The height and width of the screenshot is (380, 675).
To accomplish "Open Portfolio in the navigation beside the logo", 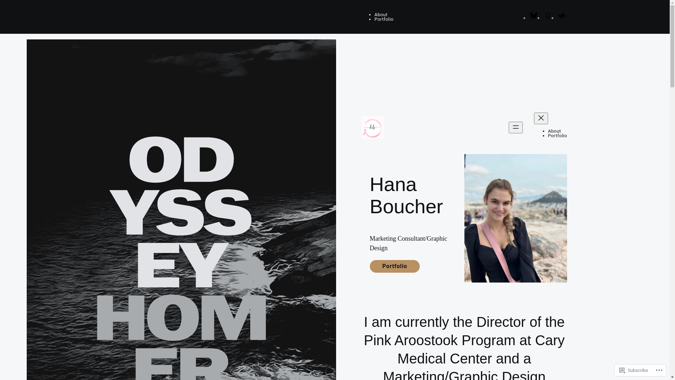I will click(x=558, y=136).
